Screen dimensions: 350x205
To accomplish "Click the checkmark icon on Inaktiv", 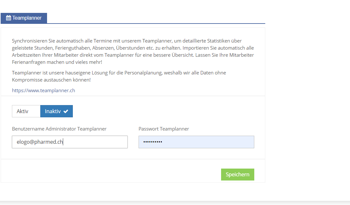I will pyautogui.click(x=66, y=111).
